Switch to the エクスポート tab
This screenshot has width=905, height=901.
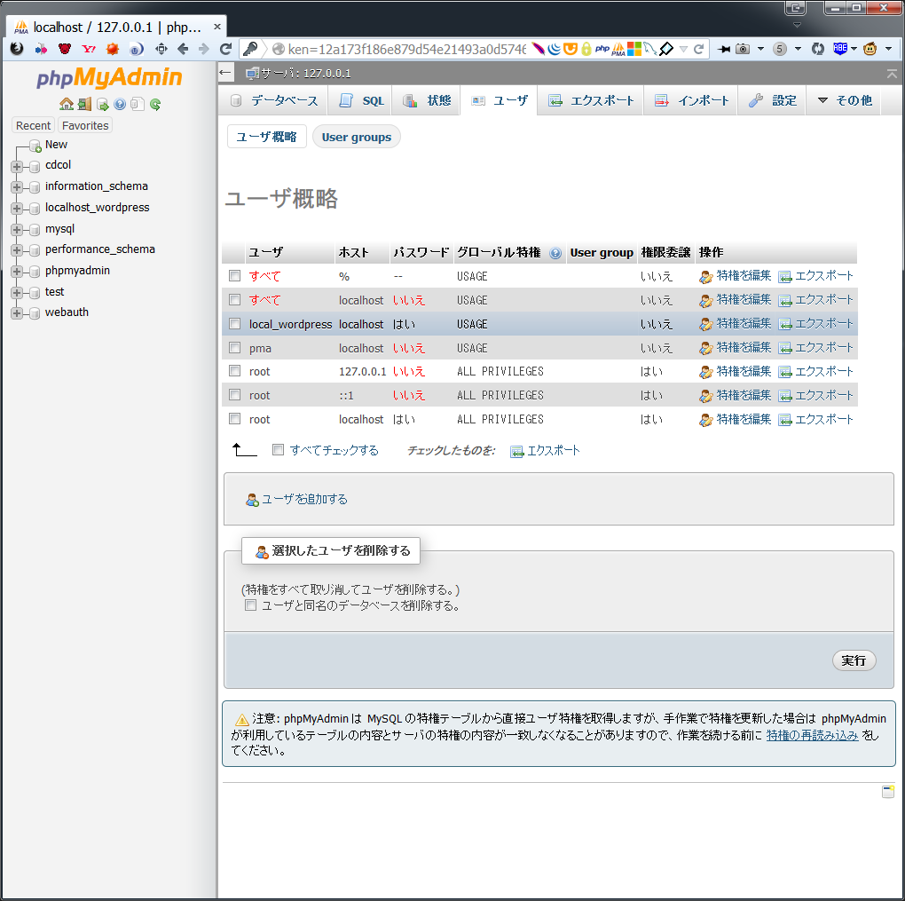pos(591,101)
